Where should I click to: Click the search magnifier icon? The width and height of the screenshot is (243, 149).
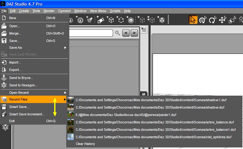117,33
